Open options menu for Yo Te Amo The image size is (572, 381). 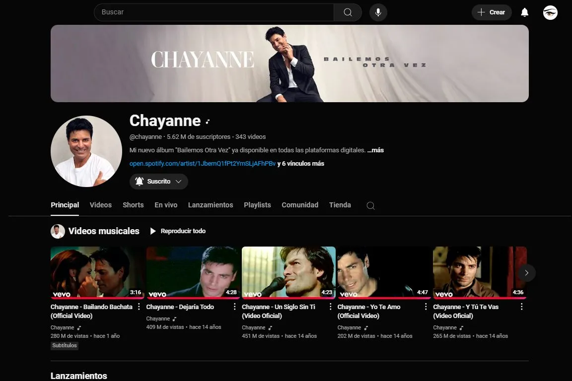pyautogui.click(x=426, y=307)
